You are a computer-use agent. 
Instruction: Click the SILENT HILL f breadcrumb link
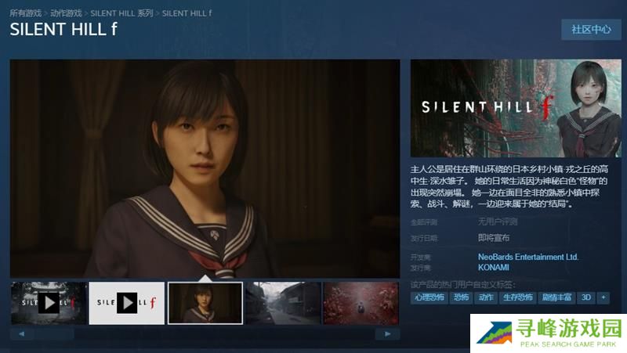click(x=187, y=13)
